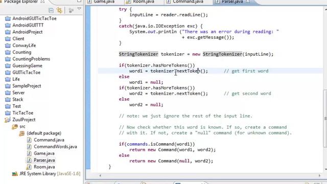Click the 'word2 = null;' statement
This screenshot has width=327, height=184.
(x=146, y=105)
